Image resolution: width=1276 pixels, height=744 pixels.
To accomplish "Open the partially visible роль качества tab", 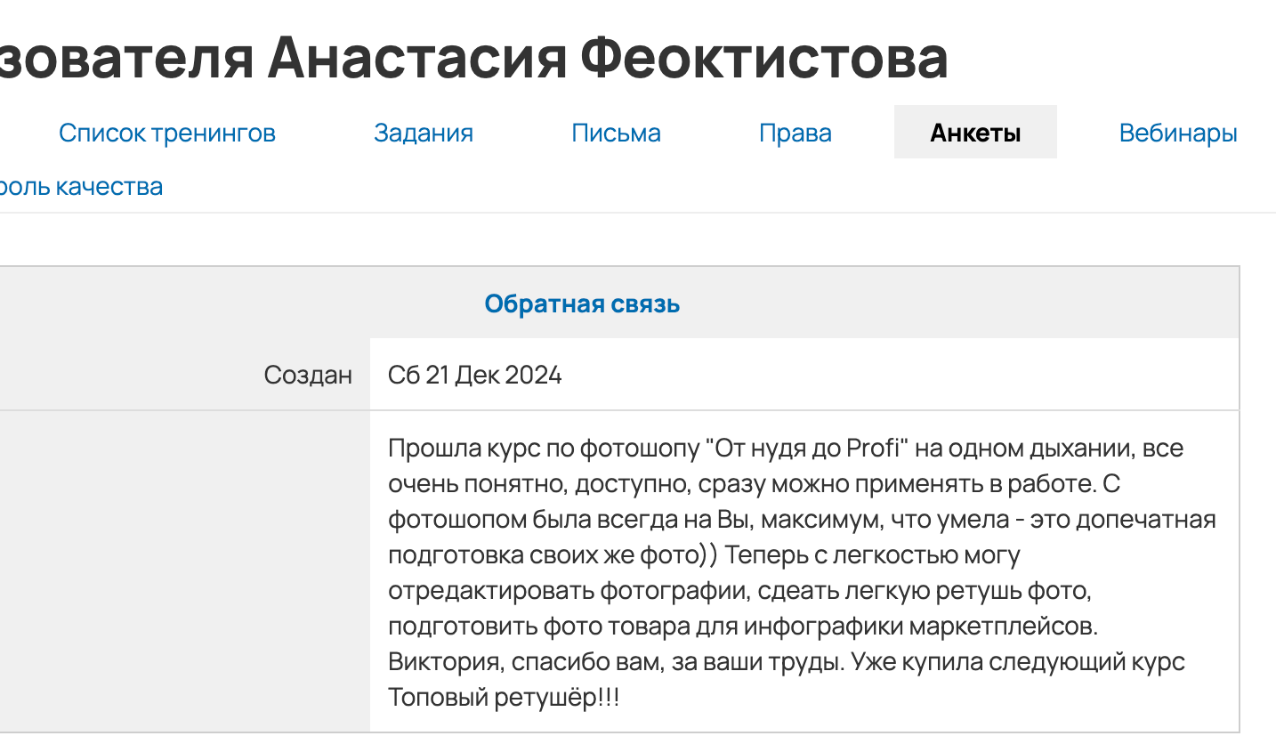I will tap(80, 187).
